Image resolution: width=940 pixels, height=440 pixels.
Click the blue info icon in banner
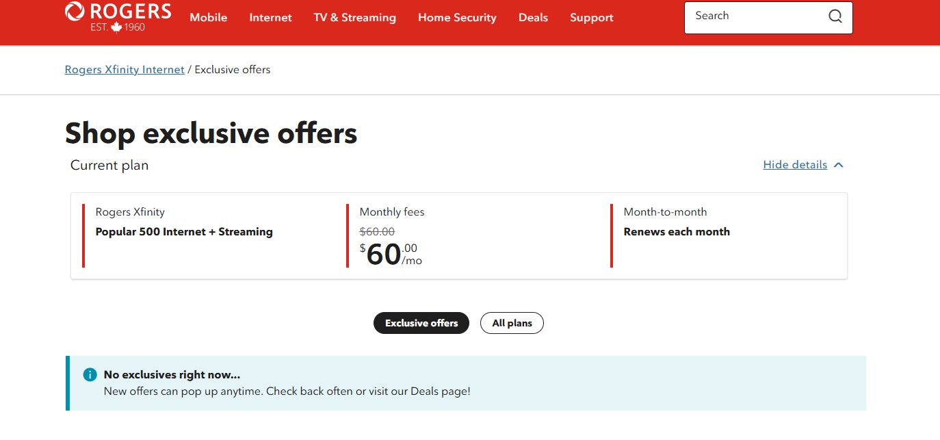click(x=90, y=375)
